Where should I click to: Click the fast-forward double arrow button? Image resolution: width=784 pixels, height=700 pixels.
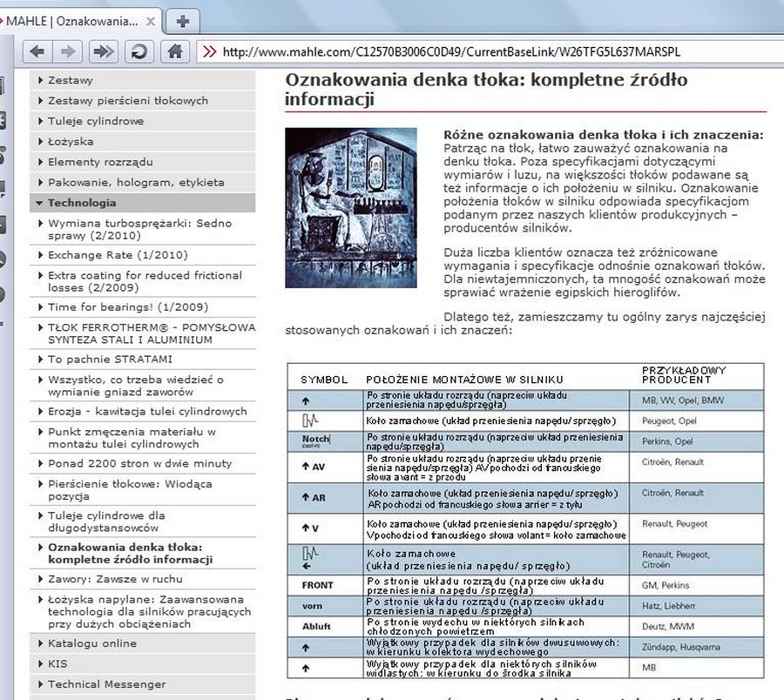click(x=104, y=51)
